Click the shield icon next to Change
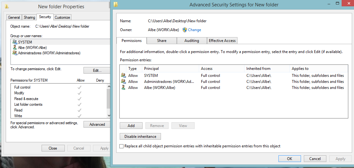Image resolution: width=354 pixels, height=168 pixels. point(185,30)
